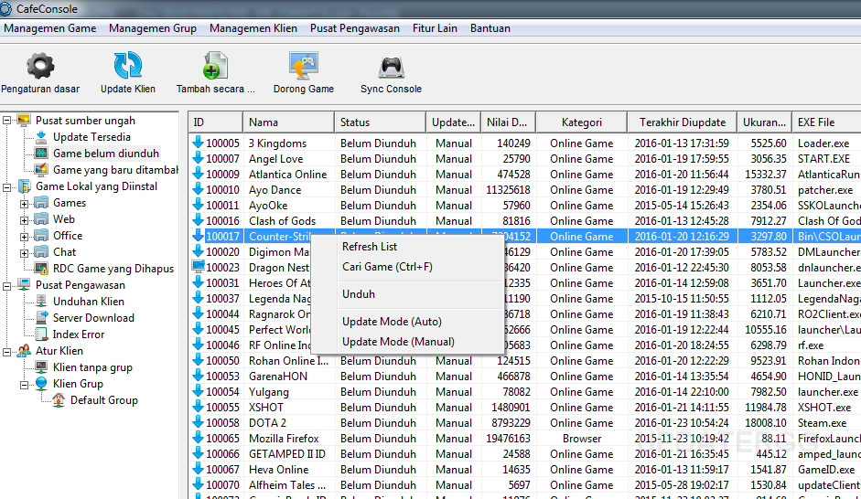Click the Klien Grup globe icon
This screenshot has width=861, height=499.
(x=41, y=384)
